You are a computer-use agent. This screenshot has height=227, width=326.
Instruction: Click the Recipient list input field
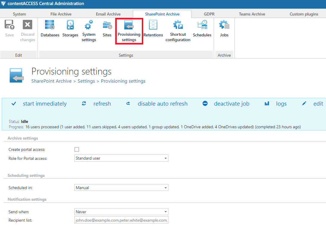pyautogui.click(x=121, y=220)
